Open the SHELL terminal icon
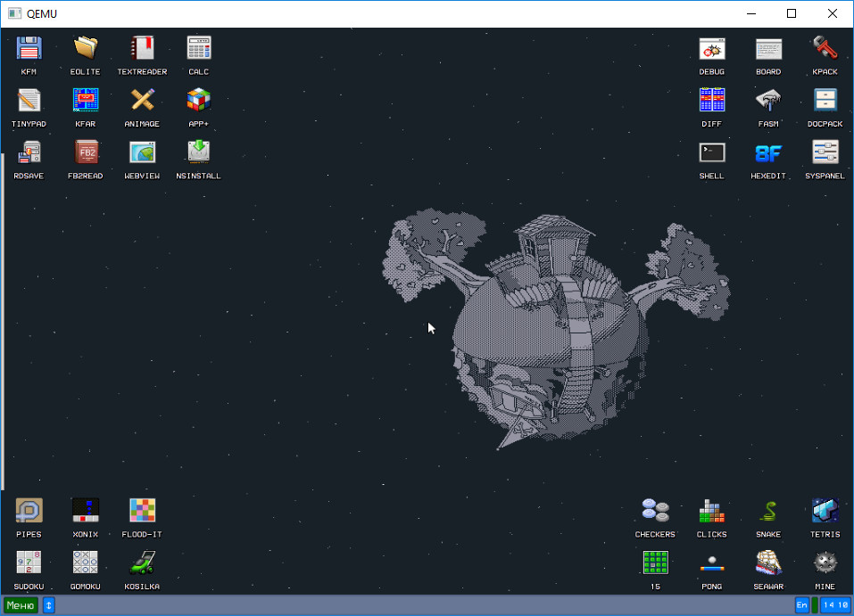 (712, 152)
